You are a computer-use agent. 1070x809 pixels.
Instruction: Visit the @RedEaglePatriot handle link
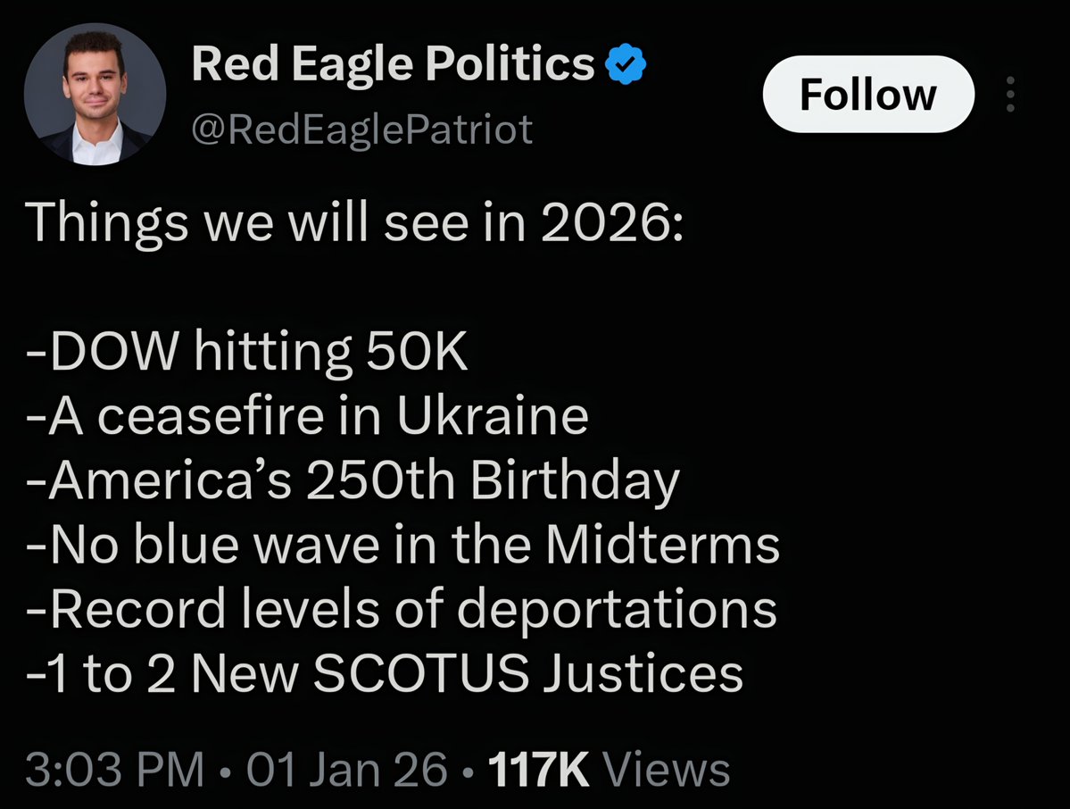click(361, 129)
